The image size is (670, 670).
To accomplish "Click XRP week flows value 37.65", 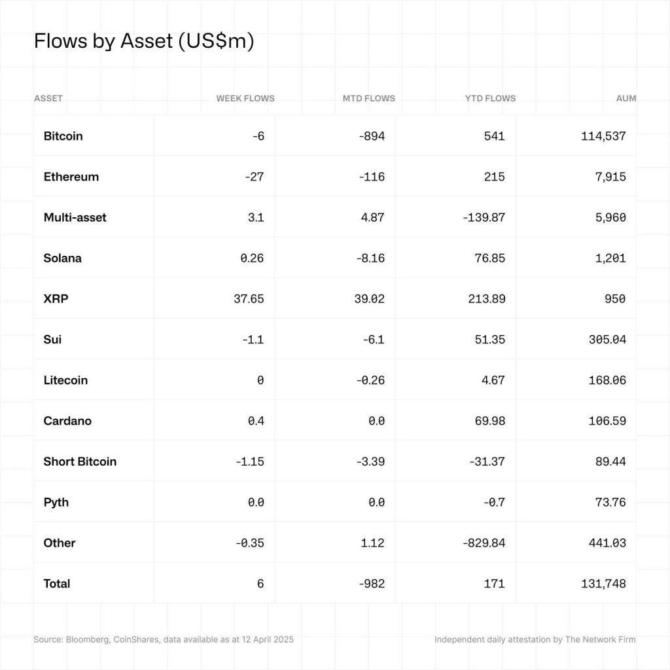I will click(x=248, y=298).
